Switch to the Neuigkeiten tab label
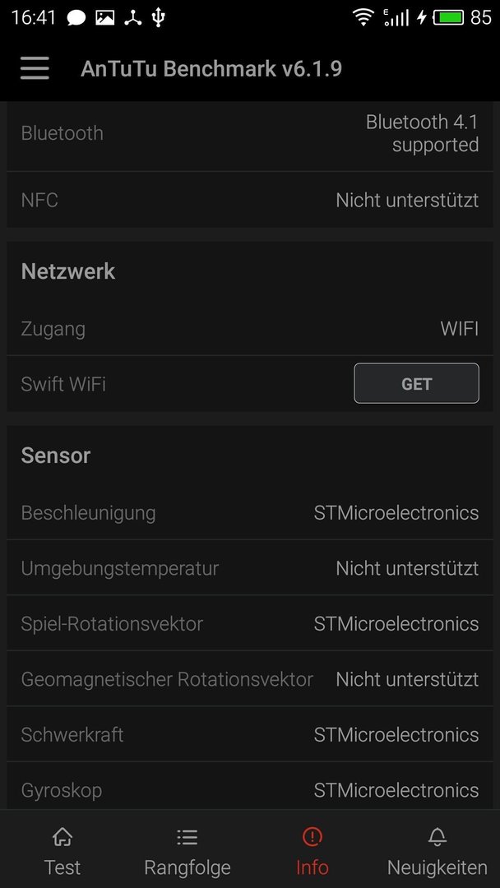 [x=437, y=867]
